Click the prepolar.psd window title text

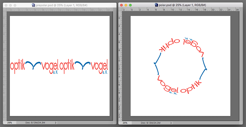(62, 5)
